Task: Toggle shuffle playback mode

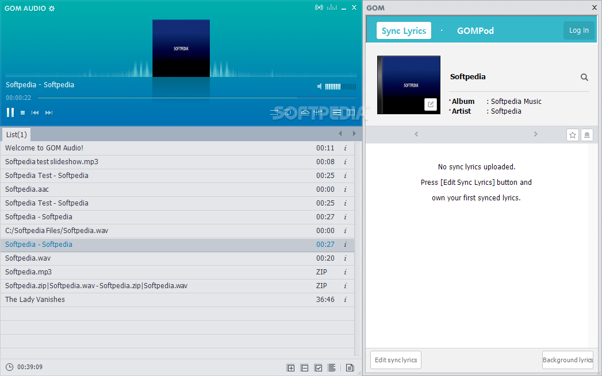Action: (275, 113)
